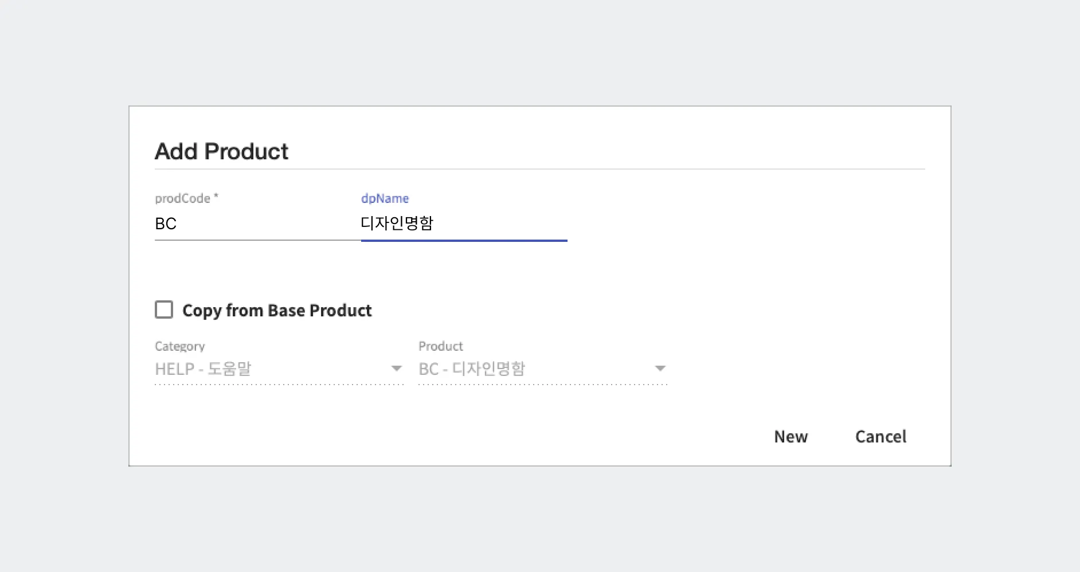1080x572 pixels.
Task: Click the prodCode * field label
Action: coord(186,198)
